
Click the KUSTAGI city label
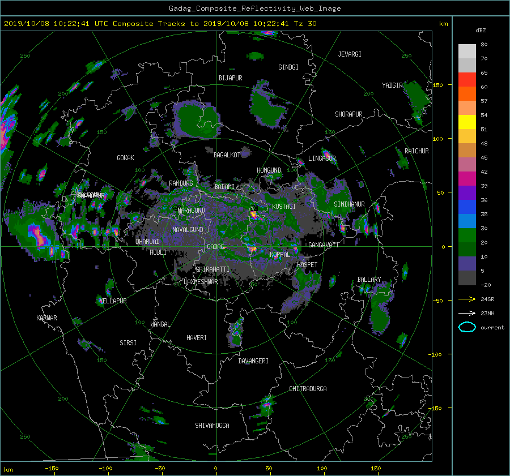point(284,207)
